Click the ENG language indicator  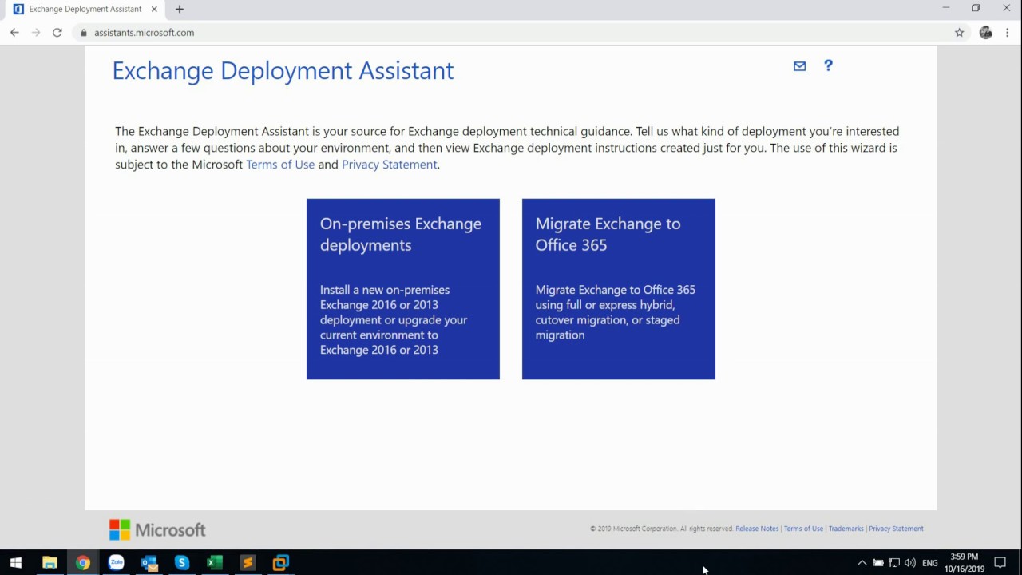tap(929, 563)
